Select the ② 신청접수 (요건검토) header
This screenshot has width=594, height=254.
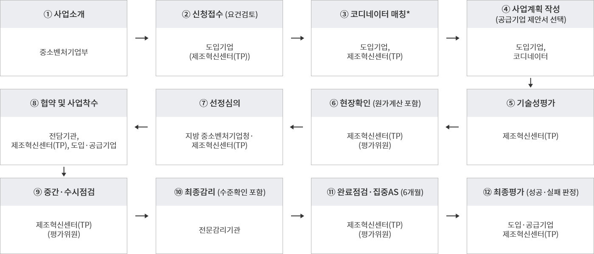click(219, 14)
